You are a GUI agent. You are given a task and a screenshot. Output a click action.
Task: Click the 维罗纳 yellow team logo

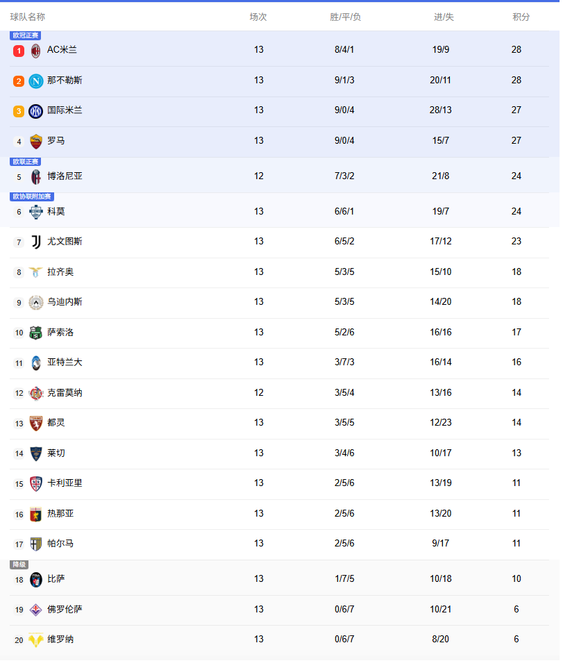(x=35, y=640)
